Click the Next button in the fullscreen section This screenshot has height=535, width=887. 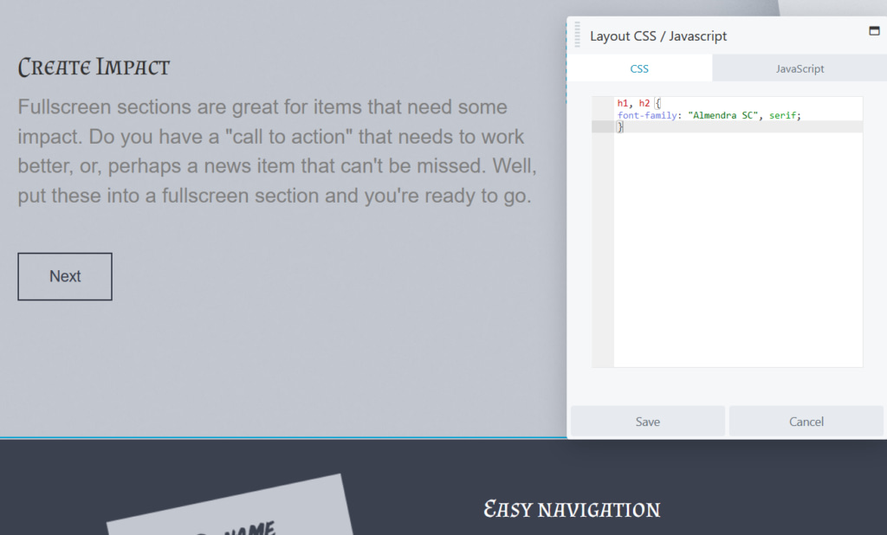64,275
